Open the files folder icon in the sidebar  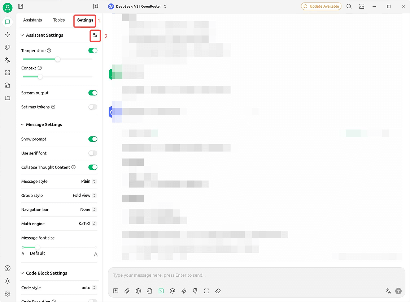[x=8, y=98]
